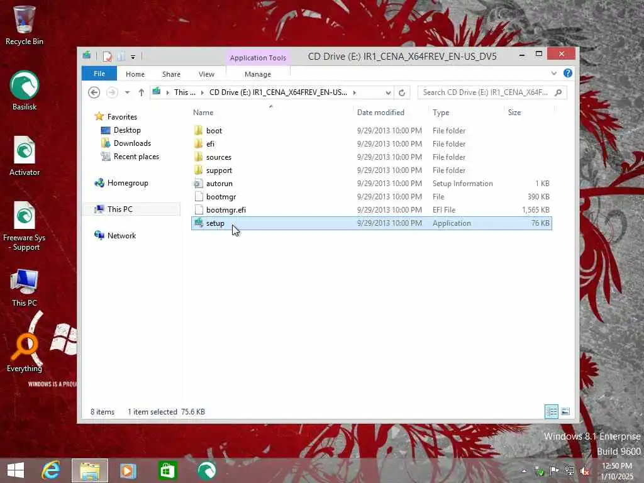
Task: Expand breadcrumb arrow after This PC
Action: pyautogui.click(x=202, y=92)
